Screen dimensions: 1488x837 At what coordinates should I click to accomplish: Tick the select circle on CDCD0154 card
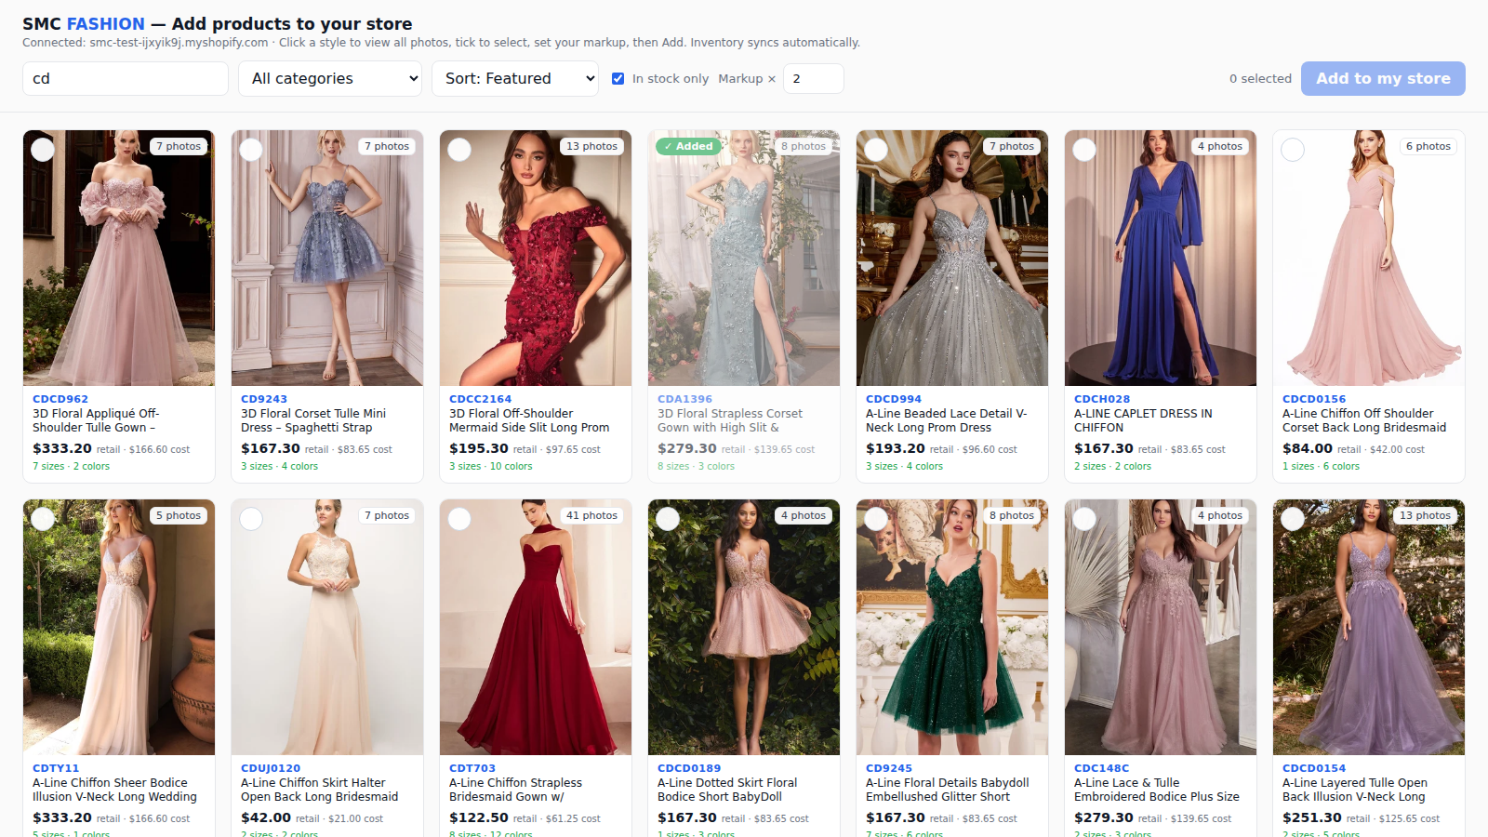click(x=1293, y=519)
